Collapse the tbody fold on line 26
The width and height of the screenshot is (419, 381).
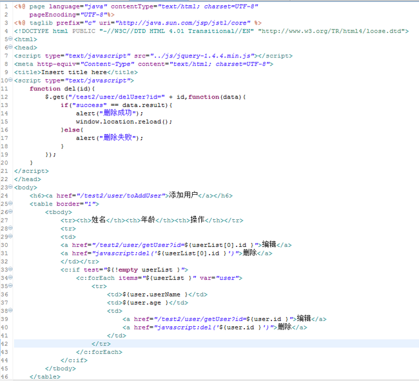coord(10,211)
